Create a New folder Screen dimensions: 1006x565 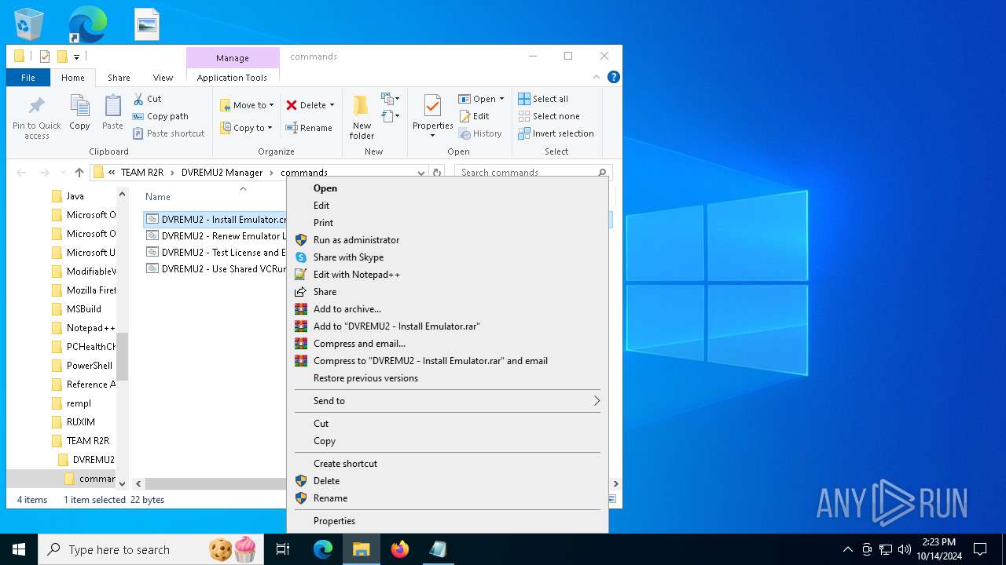point(362,118)
